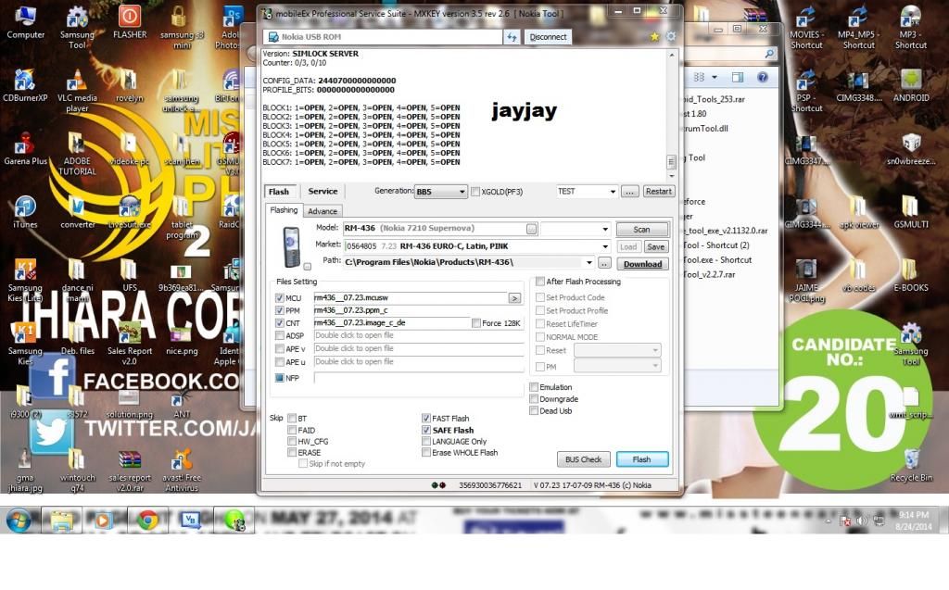Open the Market product code dropdown
The height and width of the screenshot is (590, 949).
[605, 246]
